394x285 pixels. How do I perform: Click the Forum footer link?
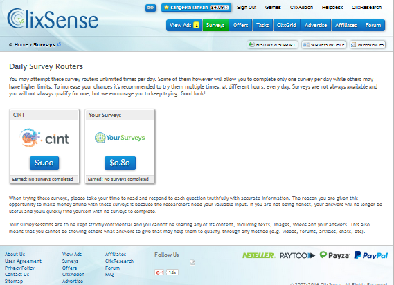pyautogui.click(x=112, y=268)
